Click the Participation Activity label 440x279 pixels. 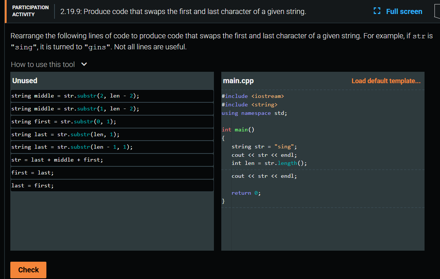[x=30, y=11]
